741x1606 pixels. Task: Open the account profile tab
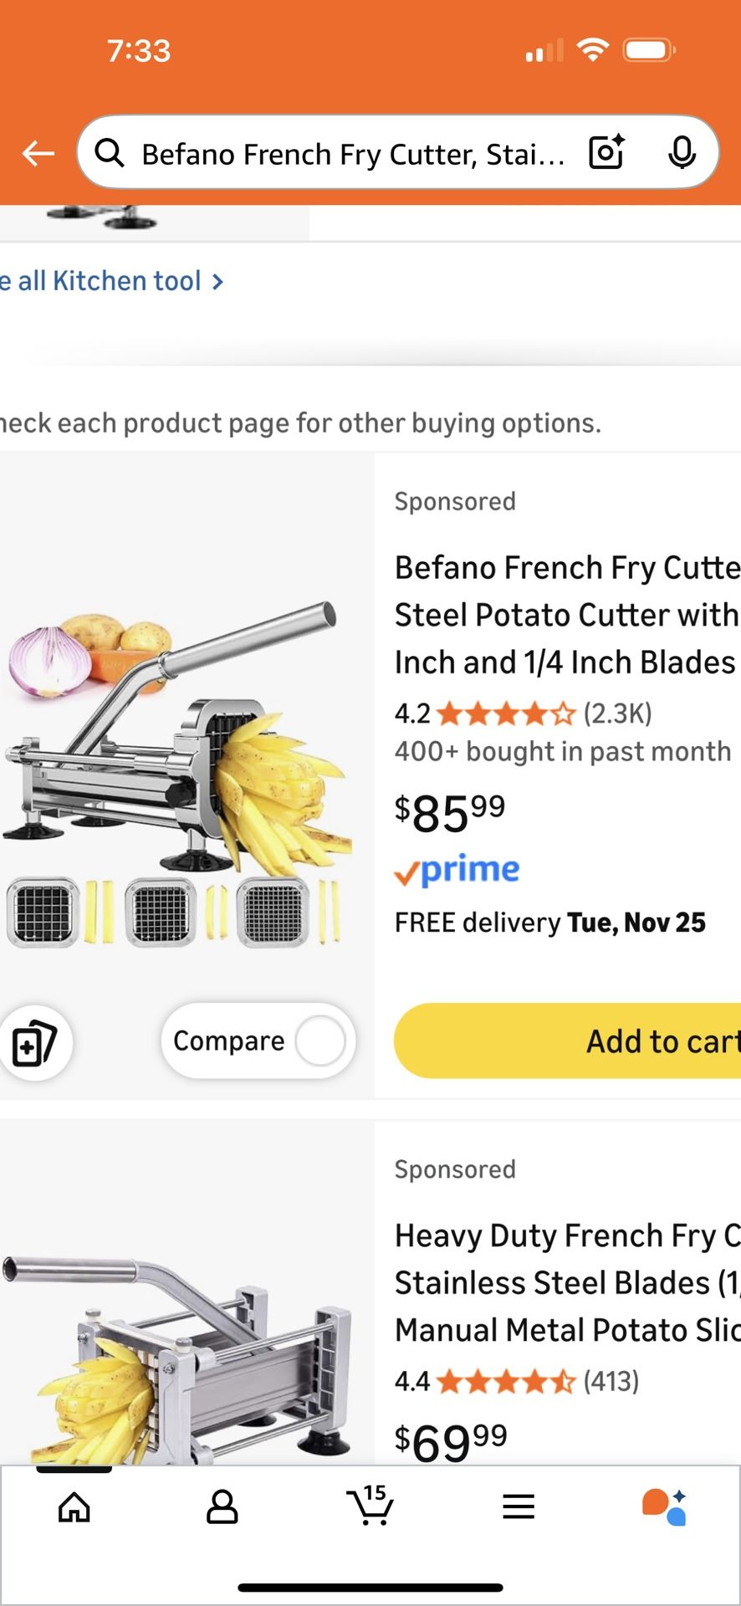222,1507
